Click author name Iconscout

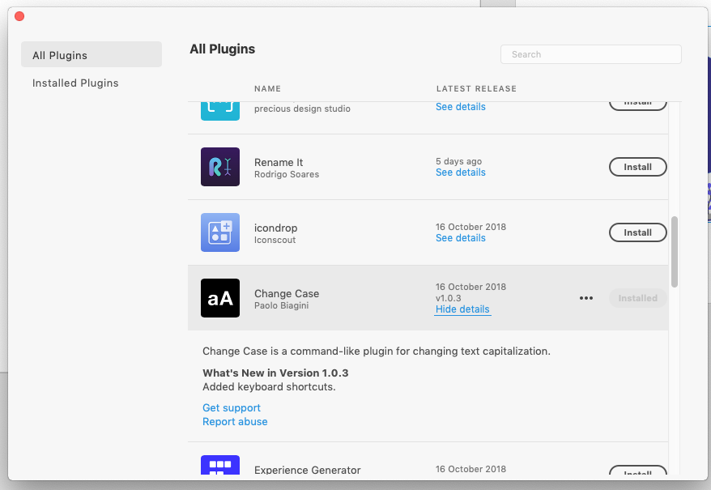275,241
